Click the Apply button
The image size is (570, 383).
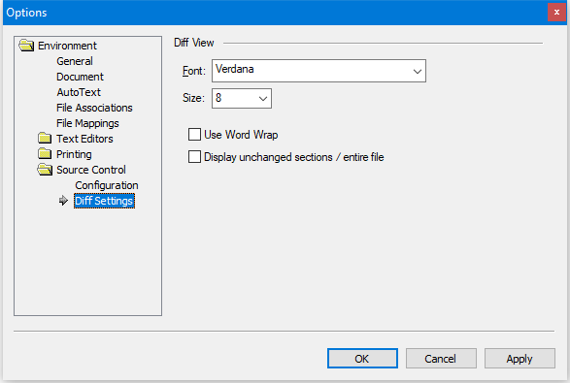click(x=520, y=359)
